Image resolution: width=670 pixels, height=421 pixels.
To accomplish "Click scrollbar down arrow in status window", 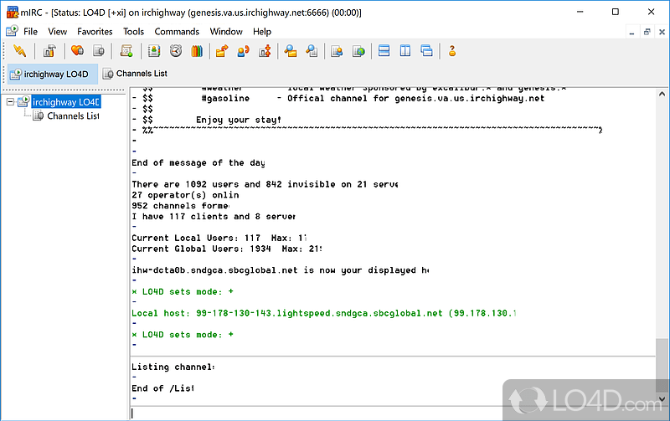I will point(662,399).
